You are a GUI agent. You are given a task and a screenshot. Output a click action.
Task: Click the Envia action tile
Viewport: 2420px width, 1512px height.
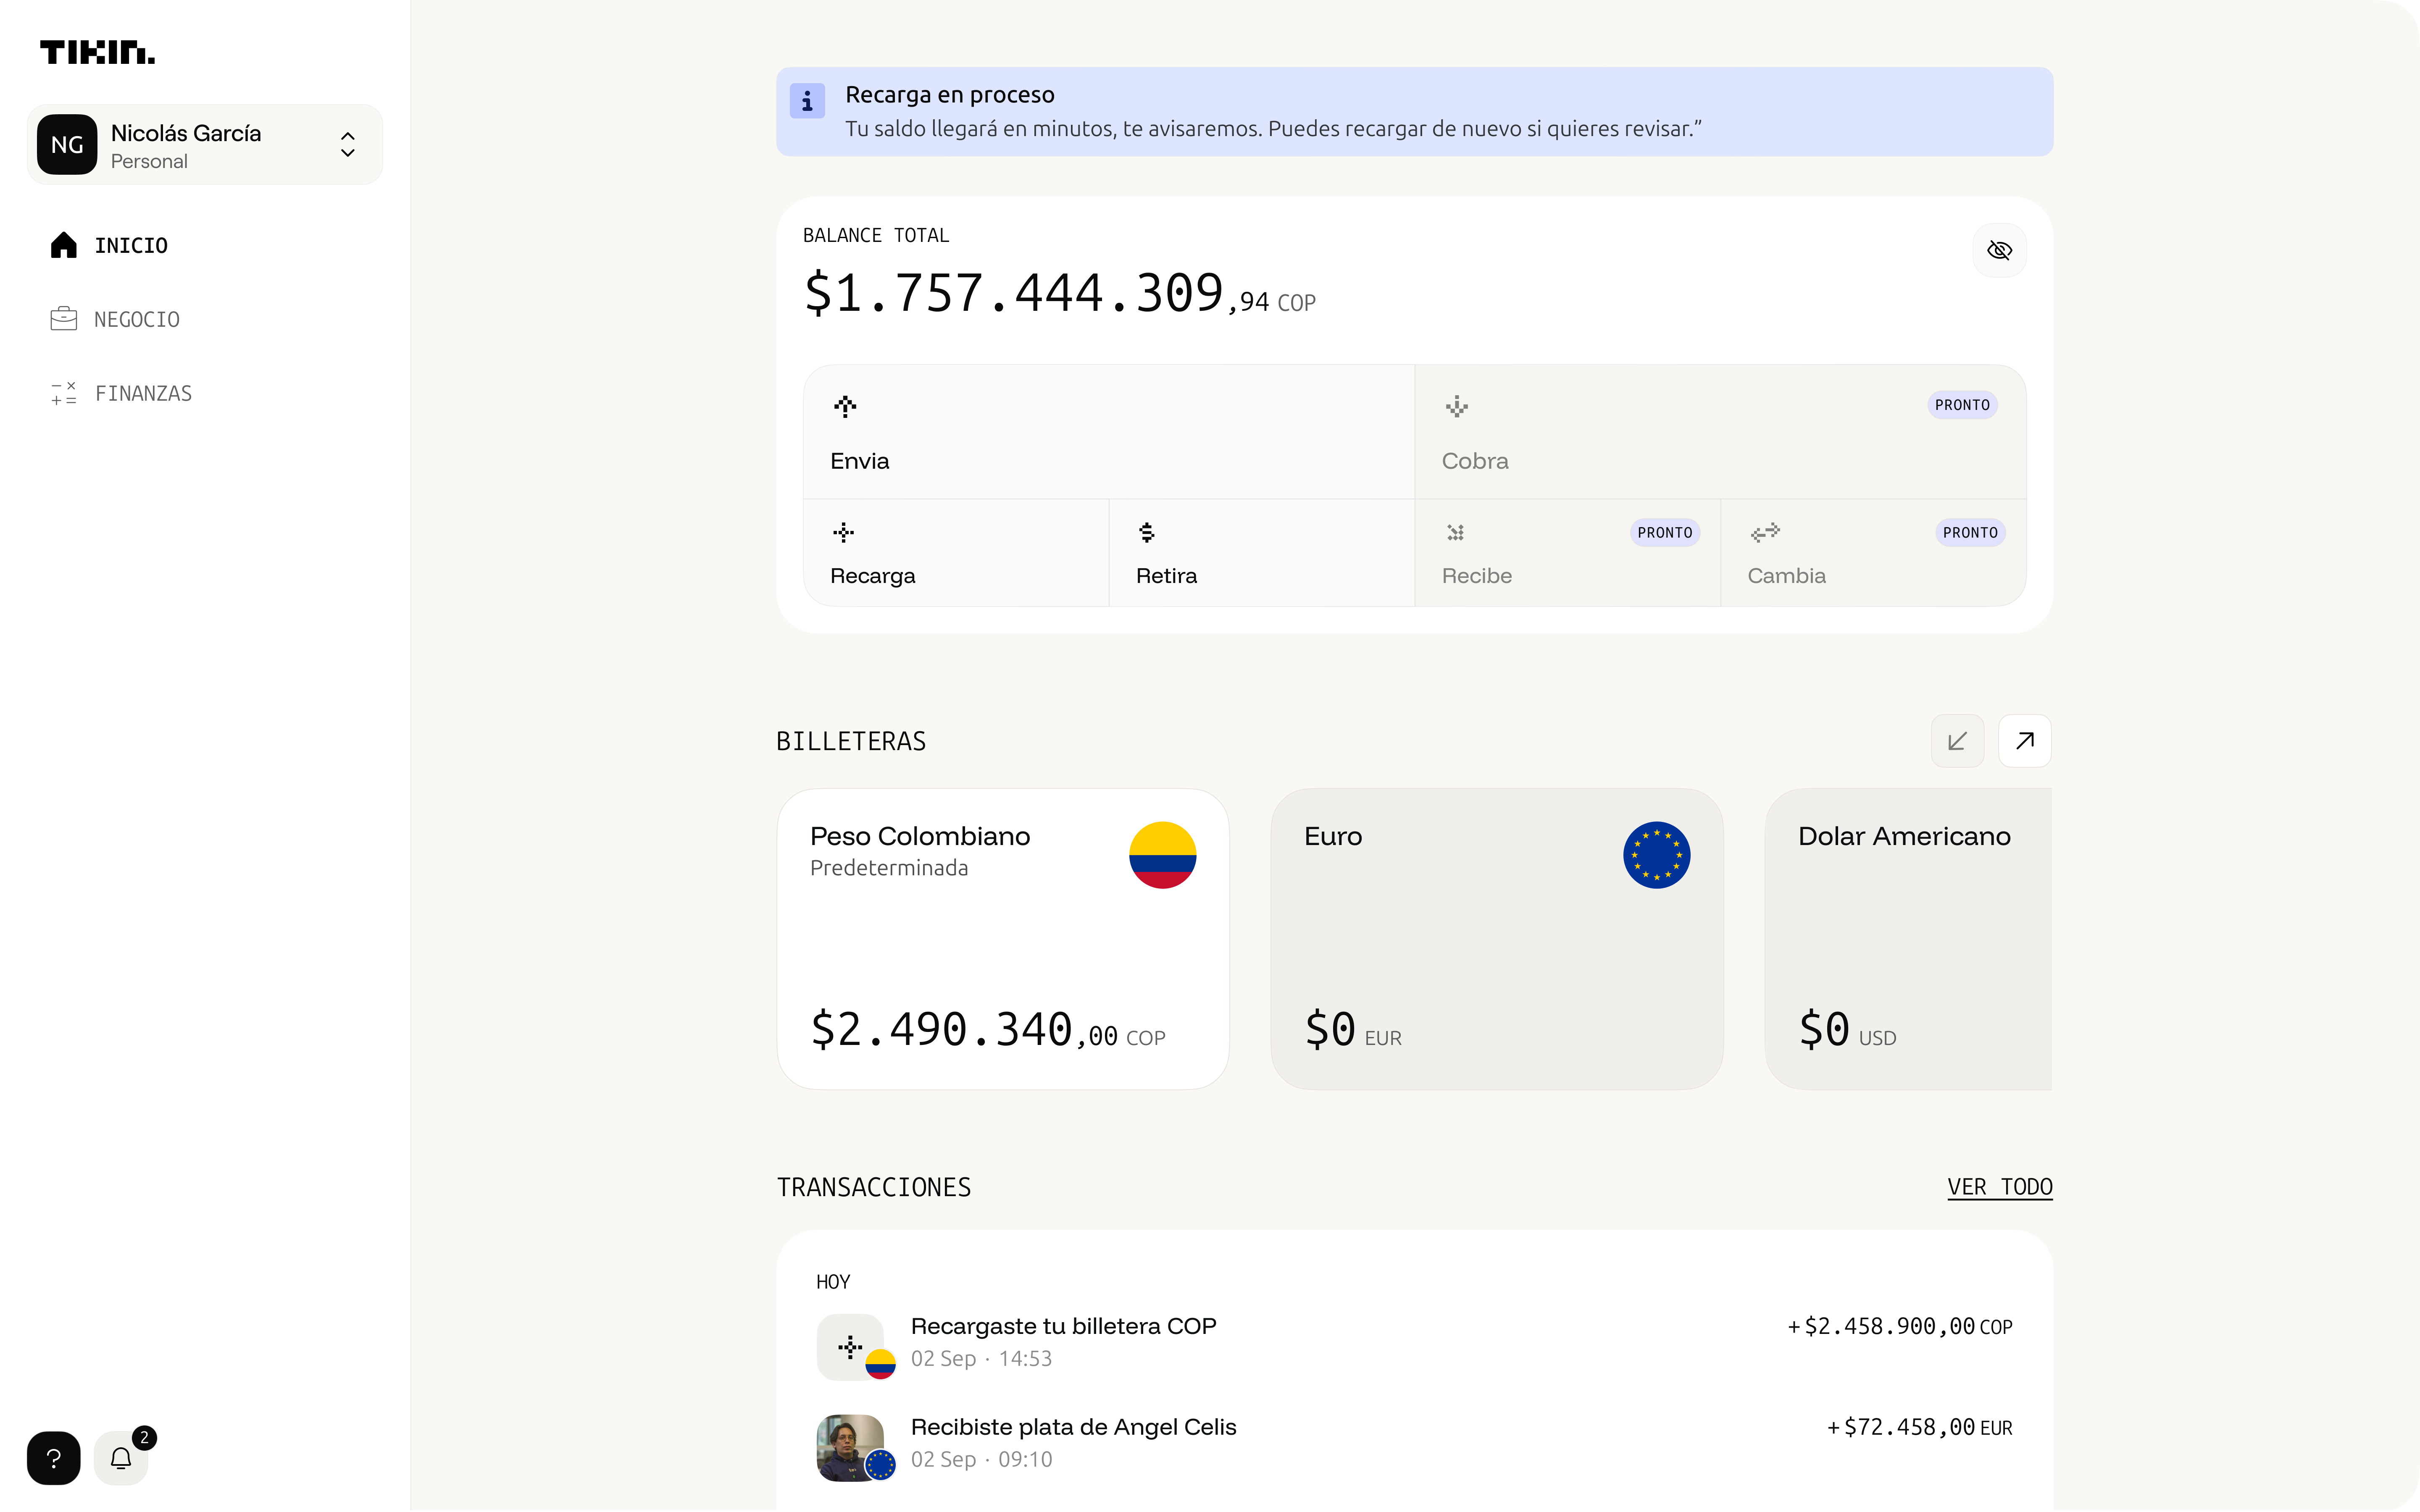(x=1109, y=432)
